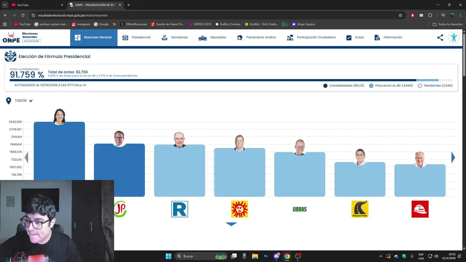This screenshot has width=466, height=262.
Task: Toggle the Para envío al JEE indicator
Action: click(371, 86)
